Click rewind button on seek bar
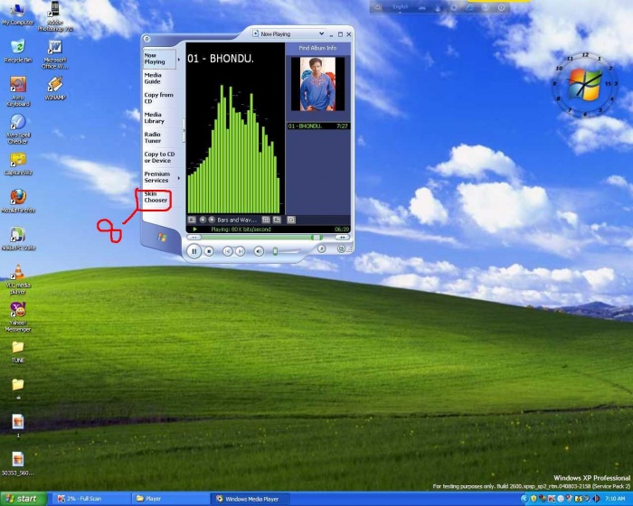Screen dimensions: 633x506 194,238
